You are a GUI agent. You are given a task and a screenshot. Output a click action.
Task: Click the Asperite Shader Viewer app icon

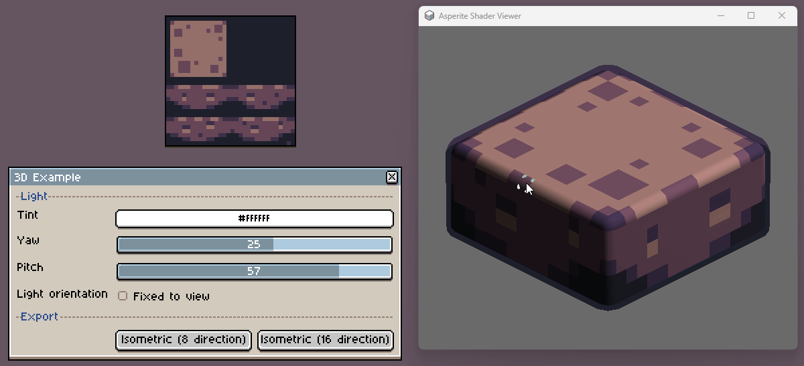coord(429,15)
